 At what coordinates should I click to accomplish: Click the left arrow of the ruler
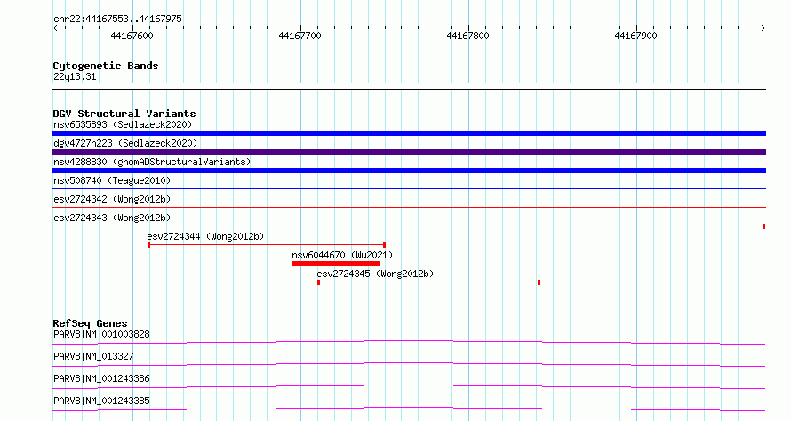(x=55, y=28)
